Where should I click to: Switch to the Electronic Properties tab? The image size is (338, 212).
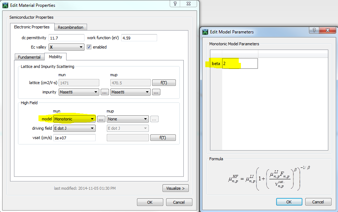(32, 27)
